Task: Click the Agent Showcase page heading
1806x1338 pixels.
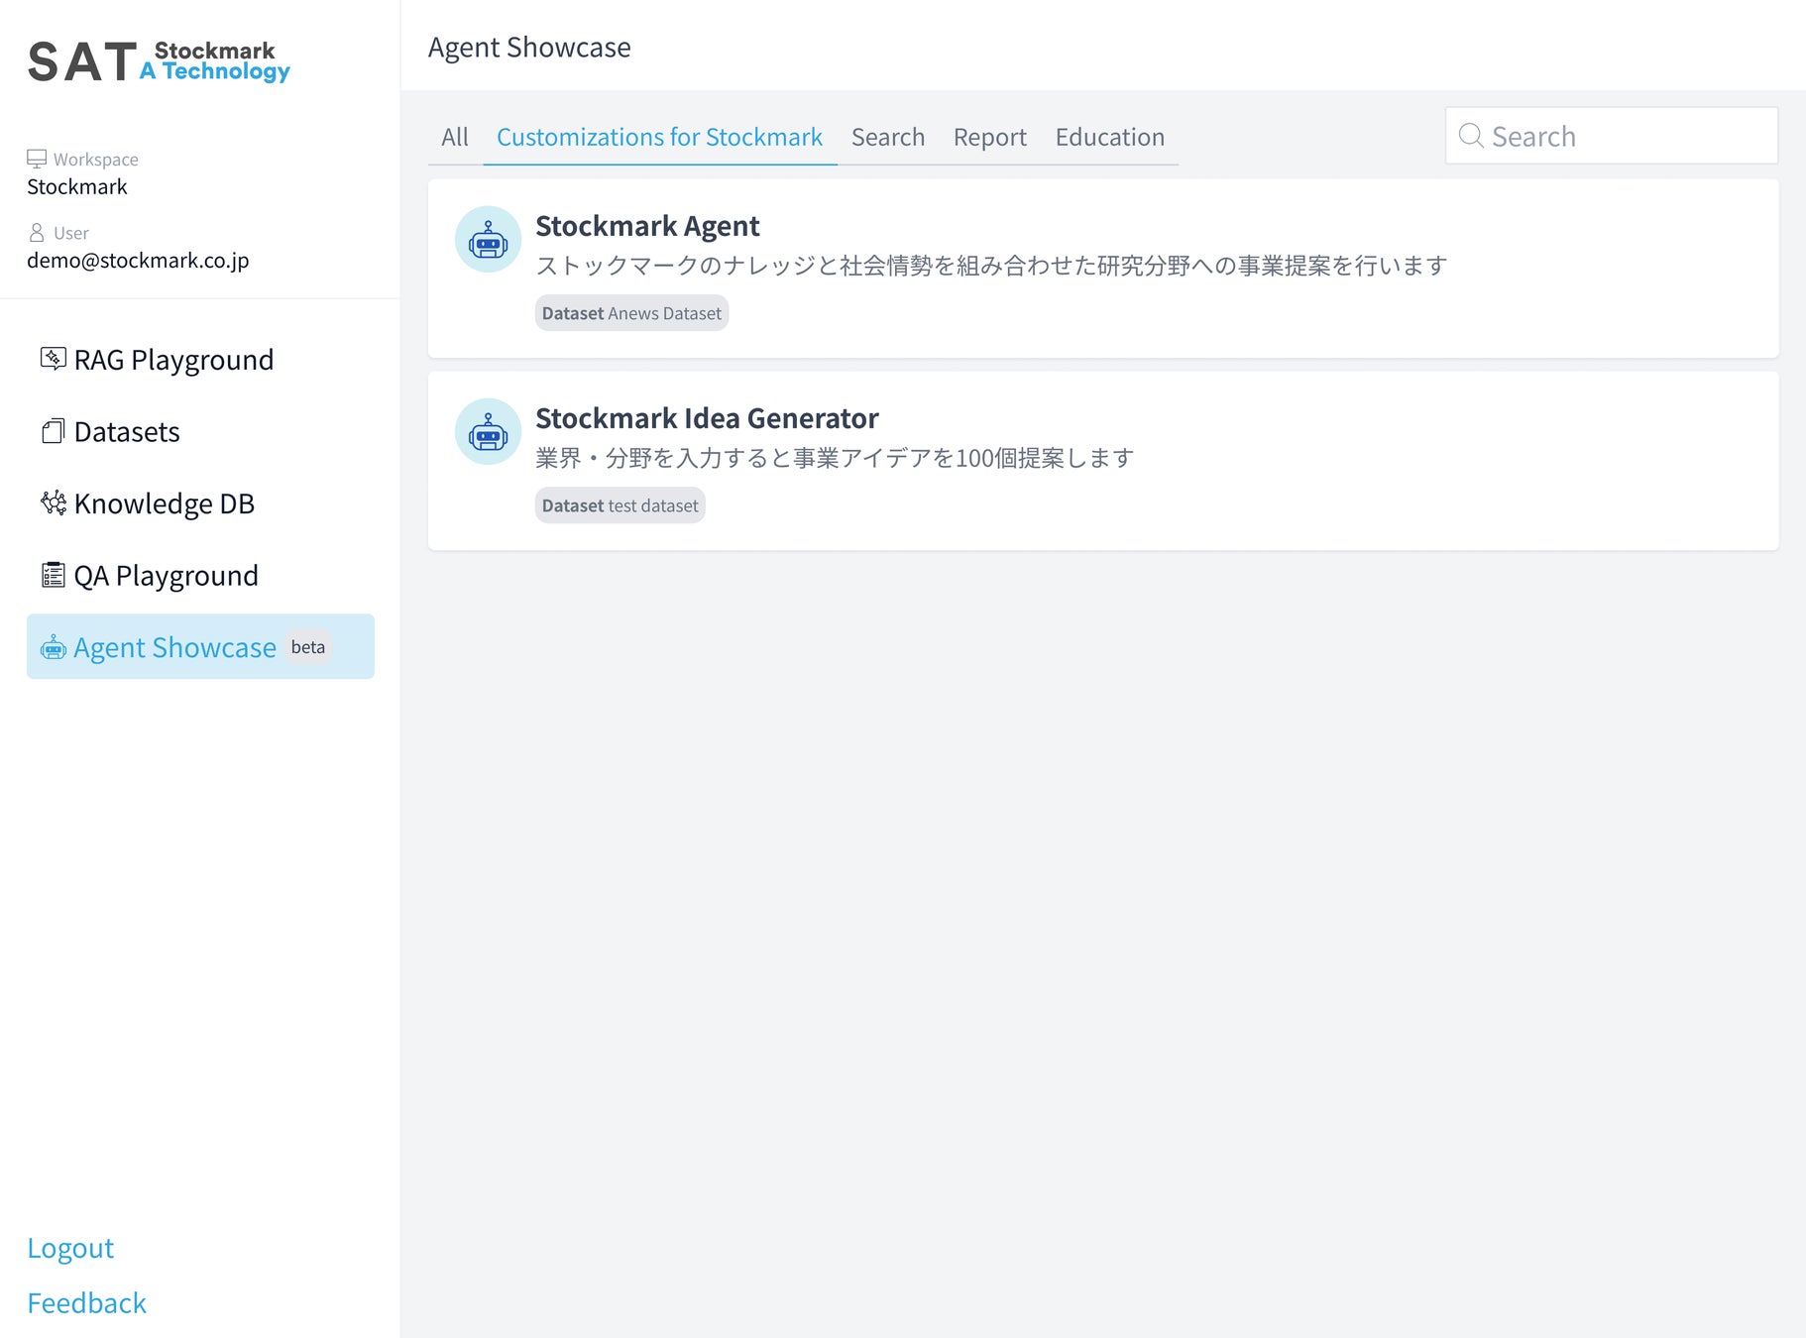Action: pos(529,47)
